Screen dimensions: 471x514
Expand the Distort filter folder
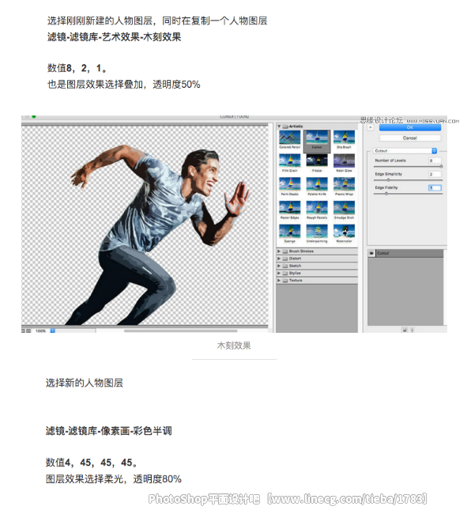(279, 259)
